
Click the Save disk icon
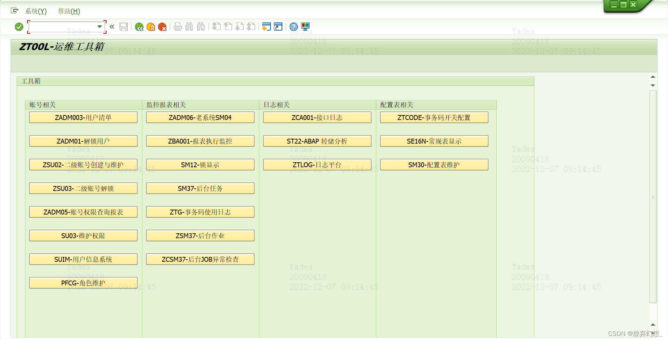(124, 27)
